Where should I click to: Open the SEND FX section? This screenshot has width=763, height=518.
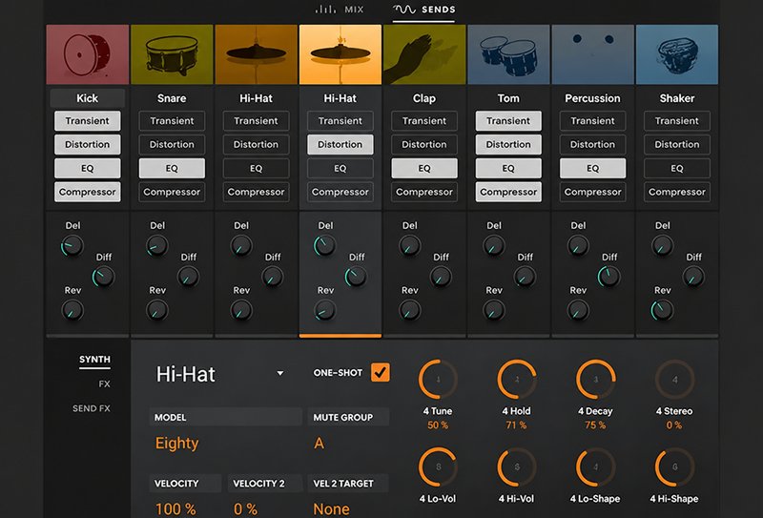click(92, 408)
